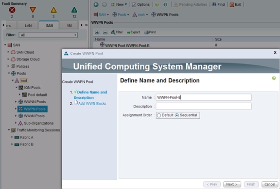Collapse the Pools tree node

9,73
